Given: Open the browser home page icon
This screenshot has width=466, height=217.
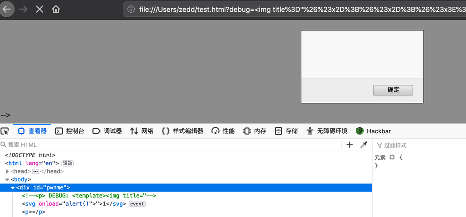Looking at the screenshot, I should click(56, 9).
